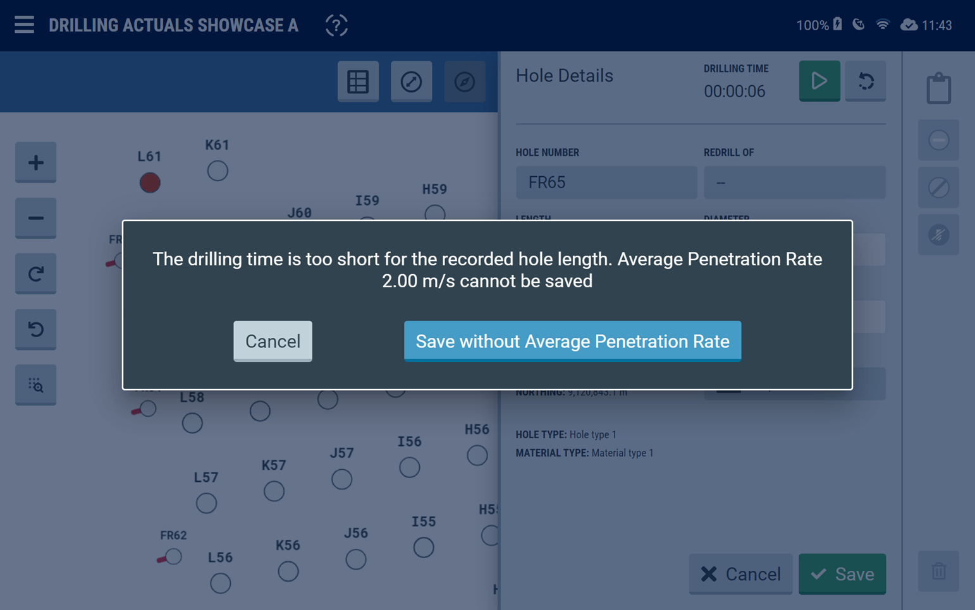Choose Save without Average Penetration Rate
Screen dimensions: 975x610
coord(572,341)
